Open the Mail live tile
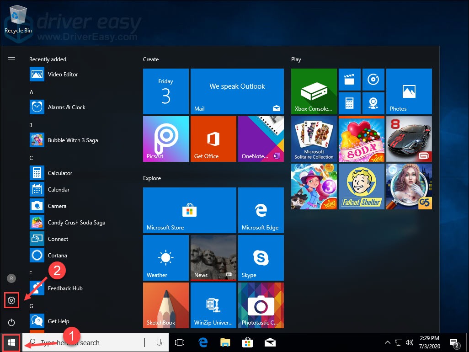This screenshot has height=352, width=469. tap(237, 91)
